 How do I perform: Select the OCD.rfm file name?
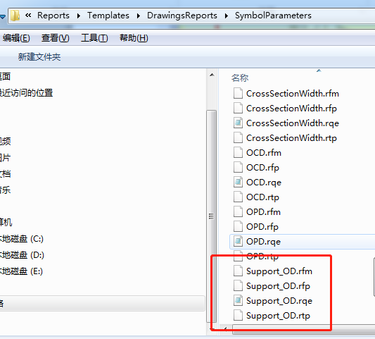tap(264, 153)
